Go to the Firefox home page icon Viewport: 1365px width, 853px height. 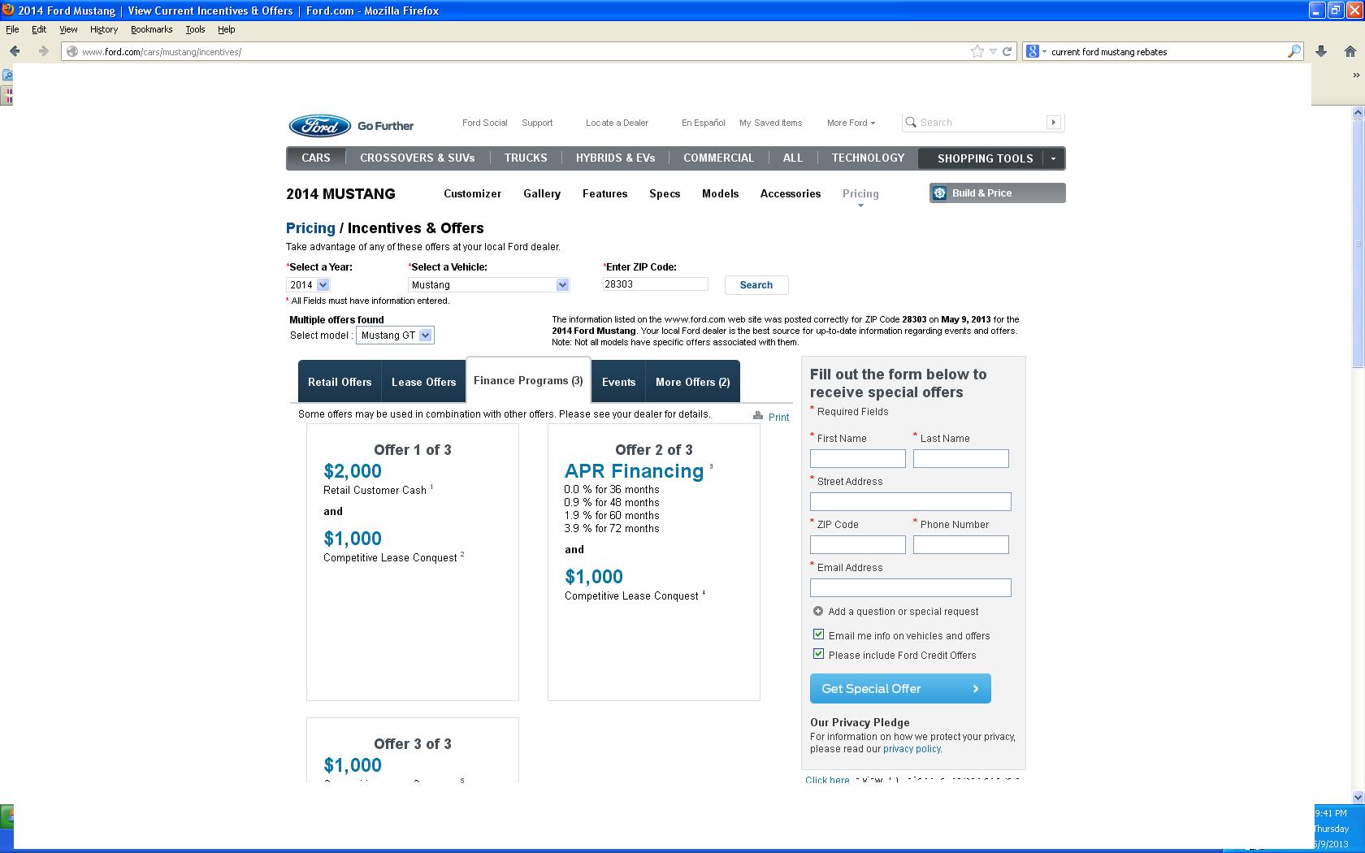[x=1350, y=51]
